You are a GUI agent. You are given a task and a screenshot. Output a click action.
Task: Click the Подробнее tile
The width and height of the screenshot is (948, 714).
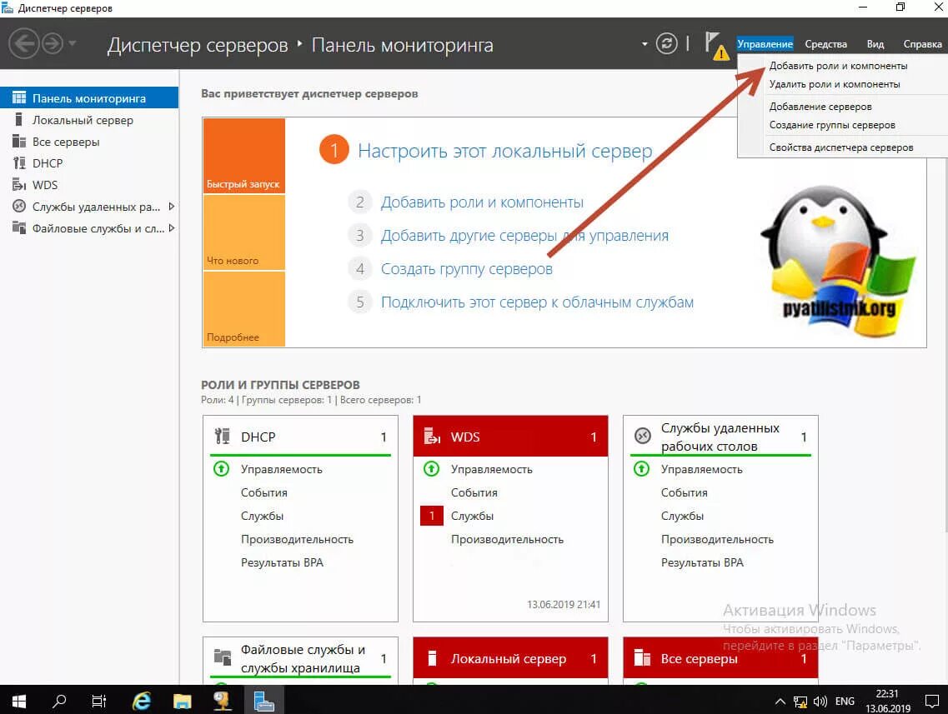click(243, 308)
